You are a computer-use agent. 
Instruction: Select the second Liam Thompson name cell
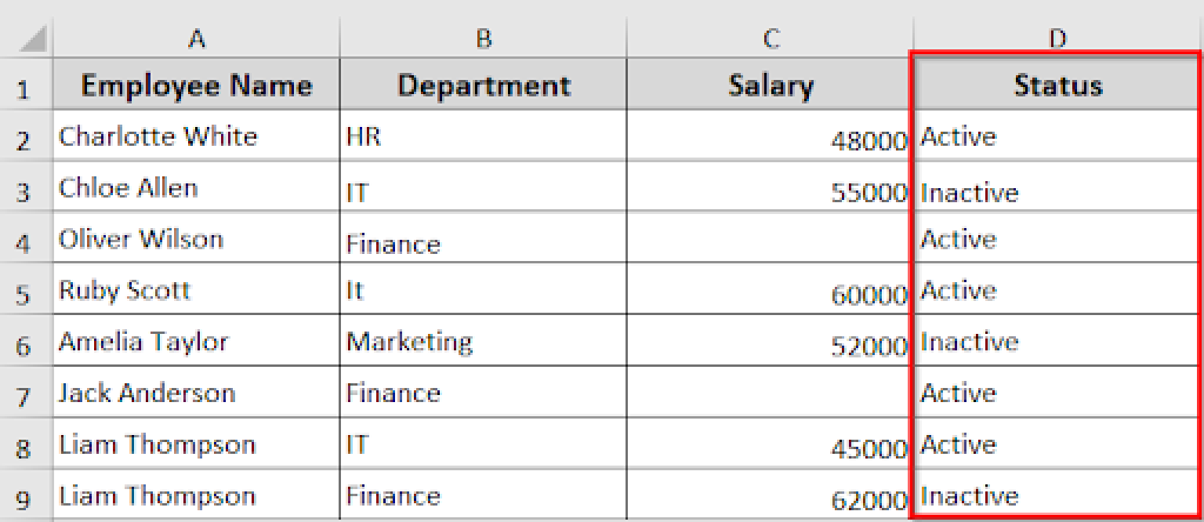[x=196, y=495]
